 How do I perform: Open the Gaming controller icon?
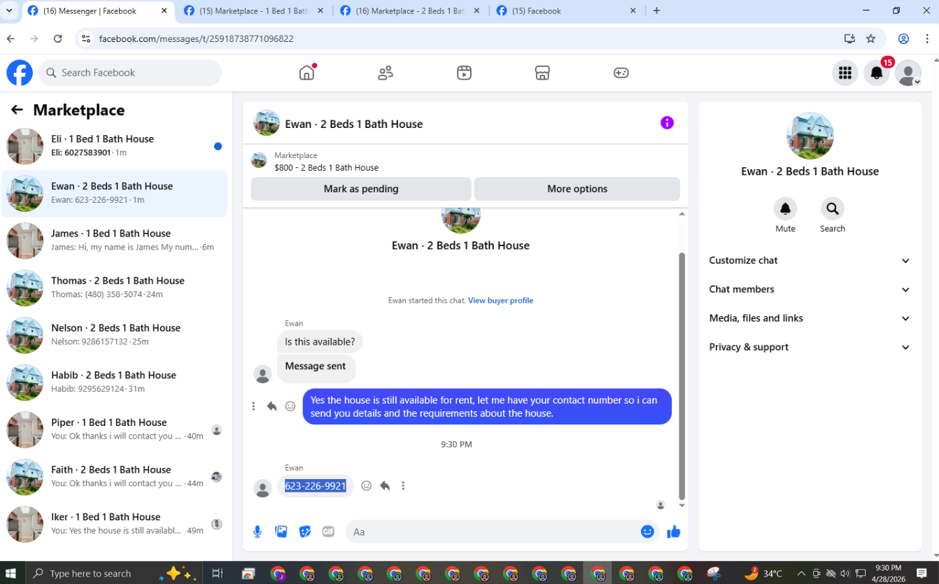[621, 73]
